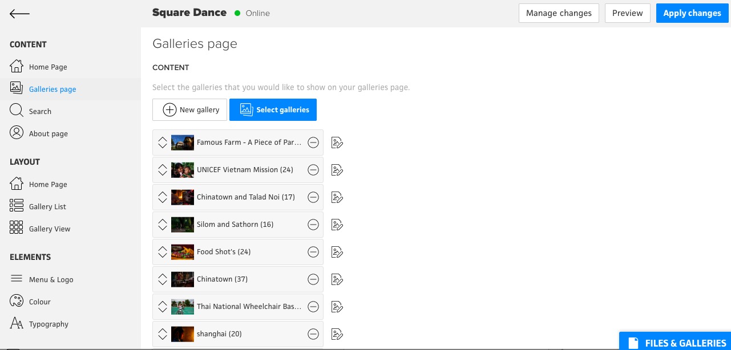Edit Thai National Wheelchair gallery
Screen dimensions: 731x350
[337, 307]
